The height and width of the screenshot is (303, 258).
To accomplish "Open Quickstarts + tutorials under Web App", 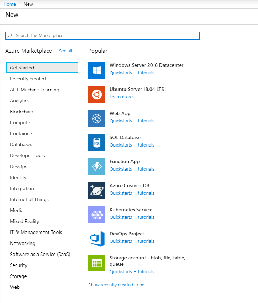I will pos(132,121).
